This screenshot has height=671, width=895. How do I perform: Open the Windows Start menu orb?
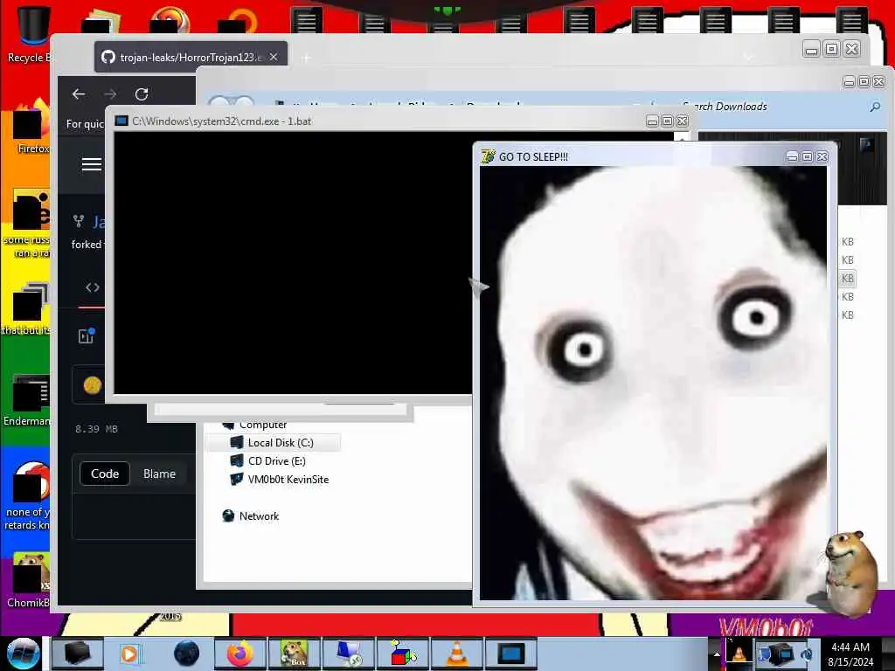23,654
